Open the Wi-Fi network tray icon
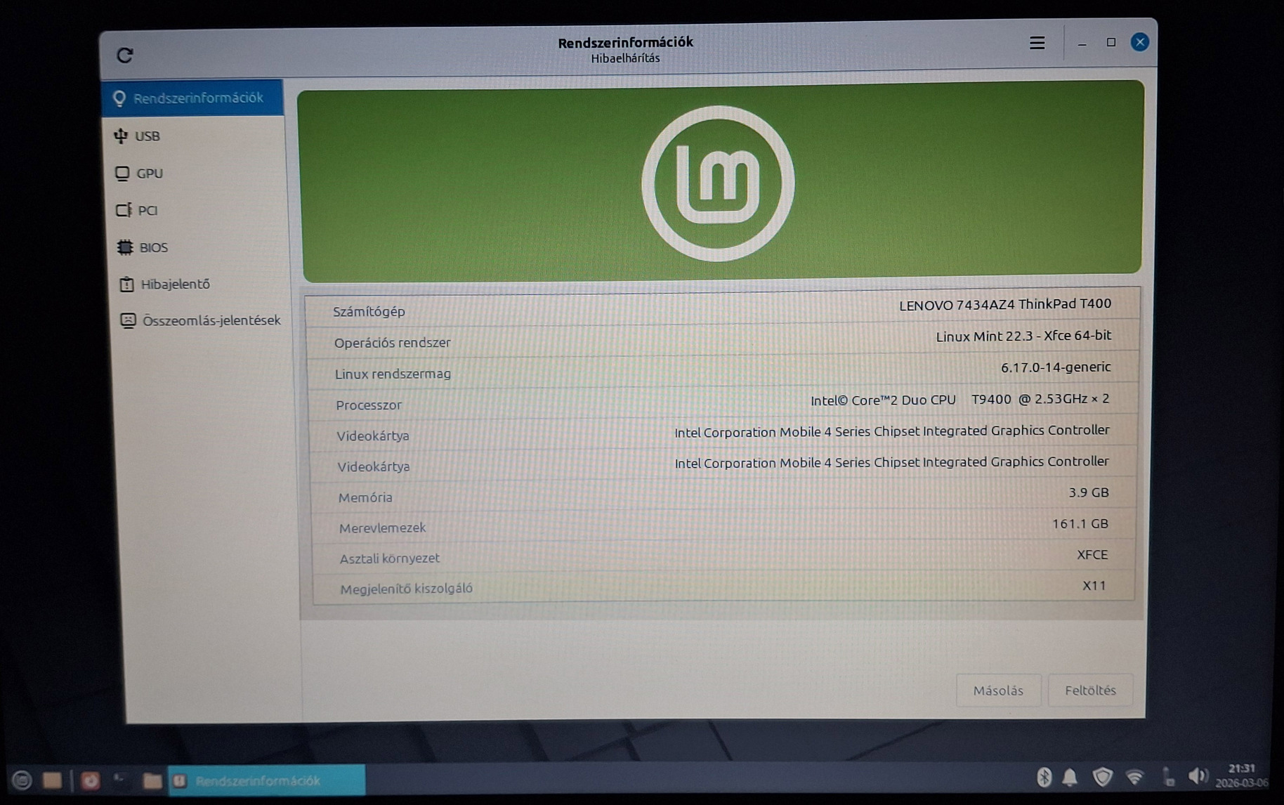The height and width of the screenshot is (805, 1284). [1134, 776]
